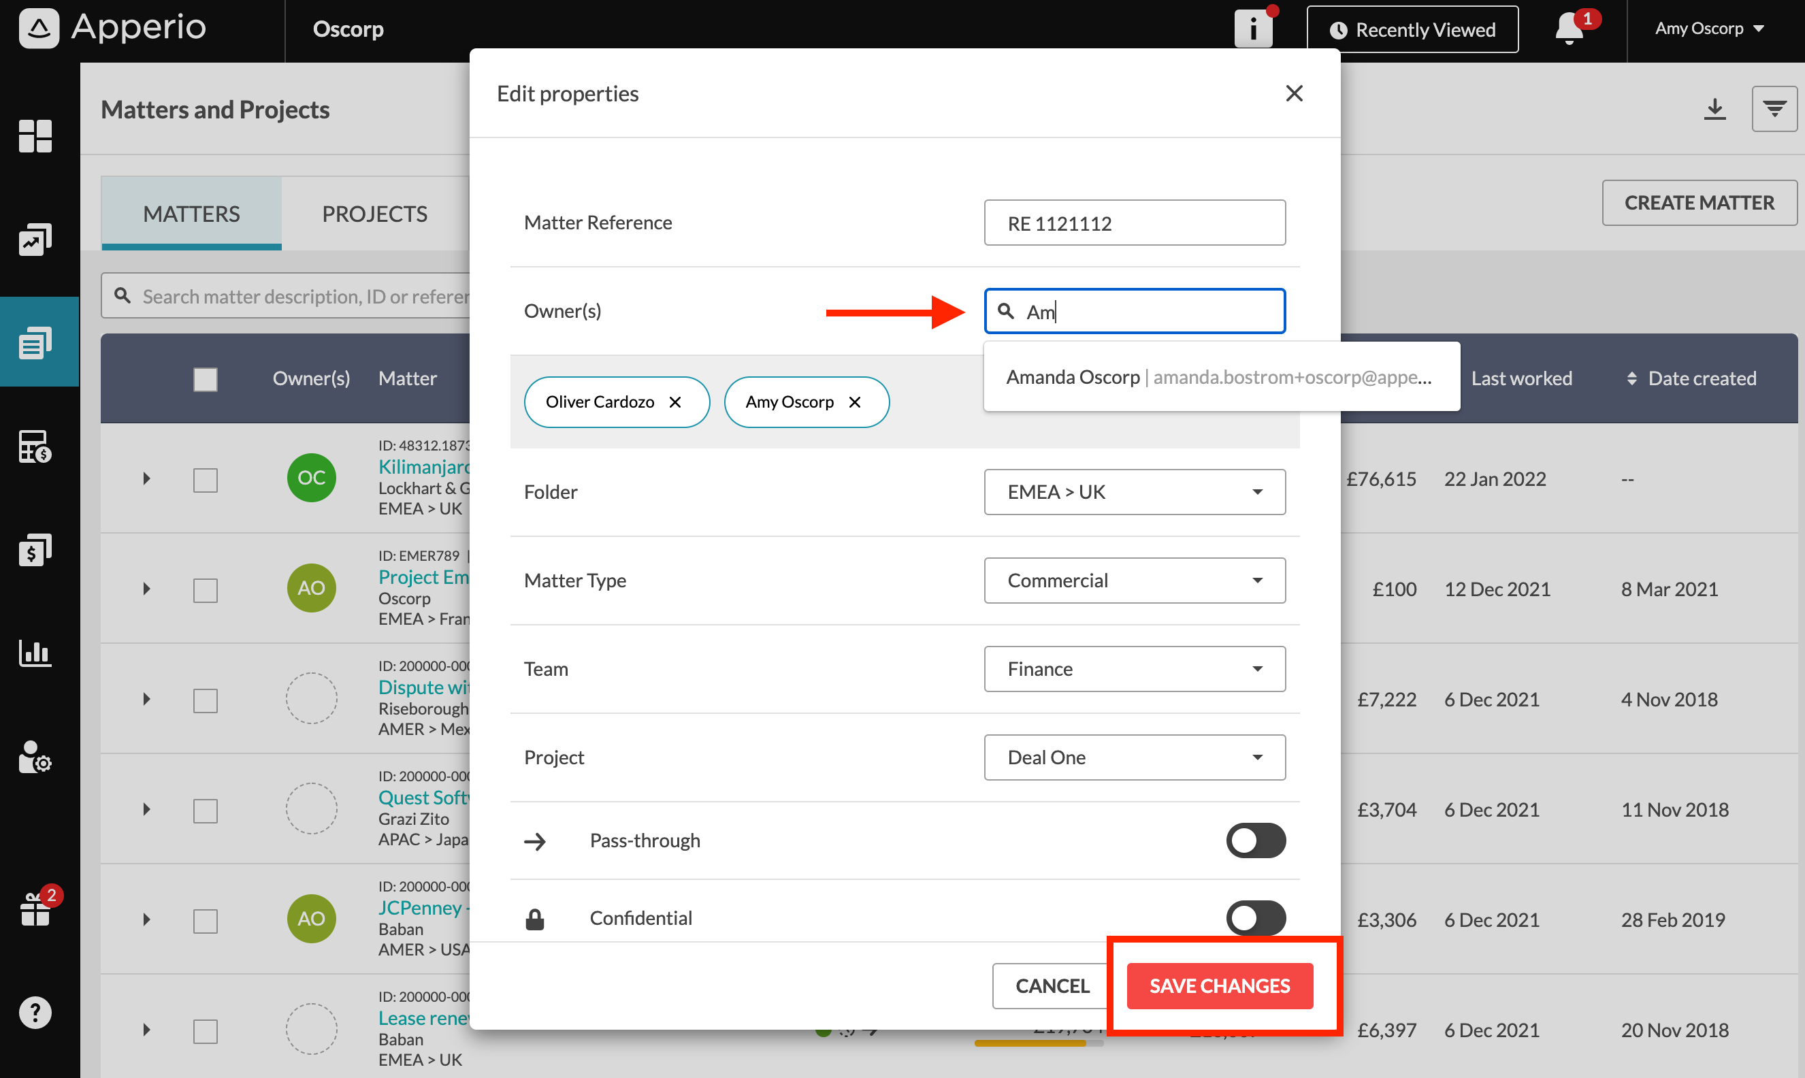Open the info icon in the header

coord(1254,29)
